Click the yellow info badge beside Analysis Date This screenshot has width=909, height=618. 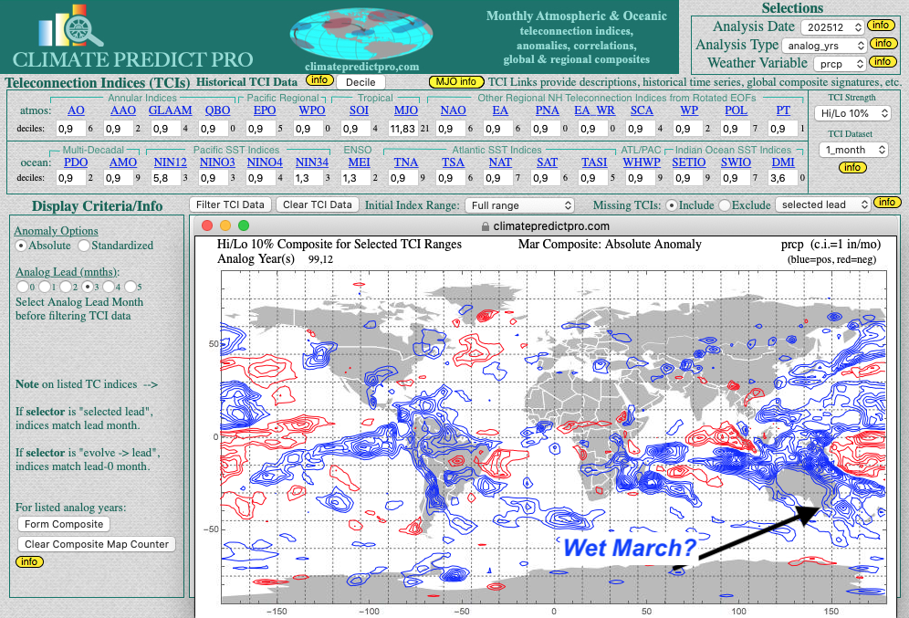click(881, 26)
